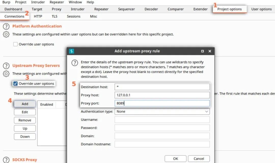Open the Repeater menu in menu bar
Screen dimensions: 275x163
57,2
